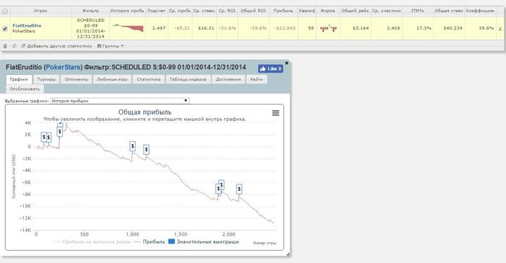
Task: Switch to the Достижения tab
Action: [228, 79]
